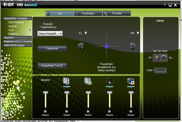Expand the FL speaker dropdown arrow
Image resolution: width=182 pixels, height=122 pixels.
pos(86,33)
